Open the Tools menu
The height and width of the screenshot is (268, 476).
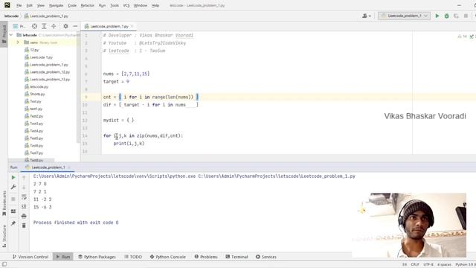click(115, 5)
